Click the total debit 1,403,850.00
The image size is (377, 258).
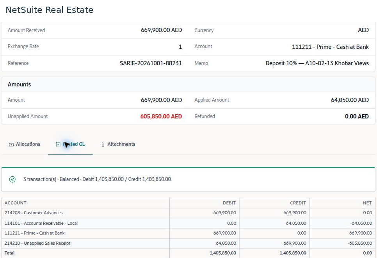pyautogui.click(x=222, y=253)
